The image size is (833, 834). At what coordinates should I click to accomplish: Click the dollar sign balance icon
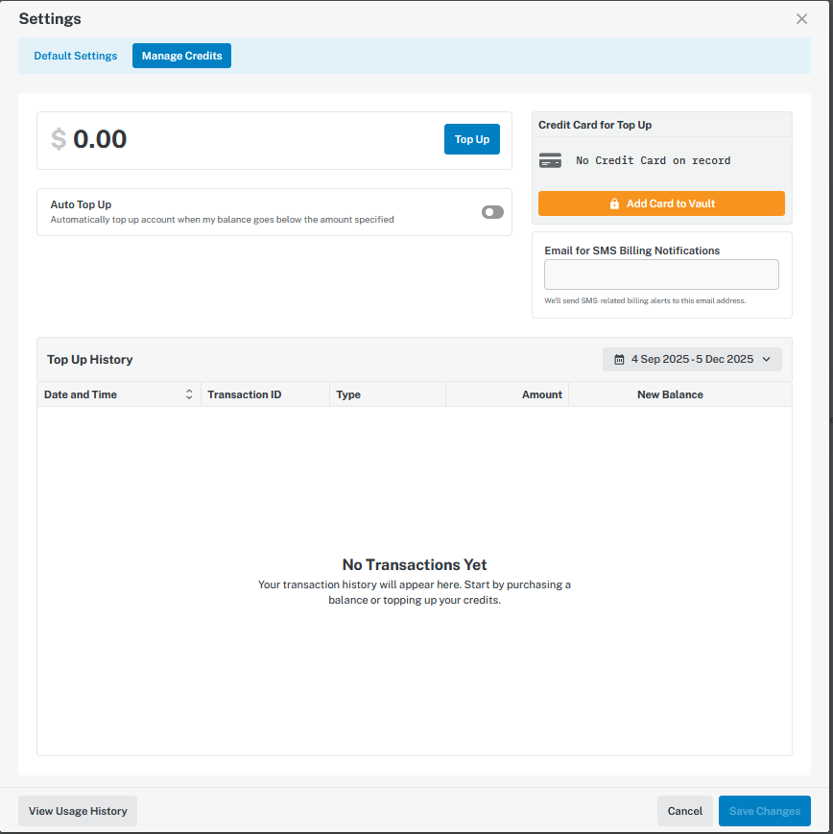[x=59, y=139]
